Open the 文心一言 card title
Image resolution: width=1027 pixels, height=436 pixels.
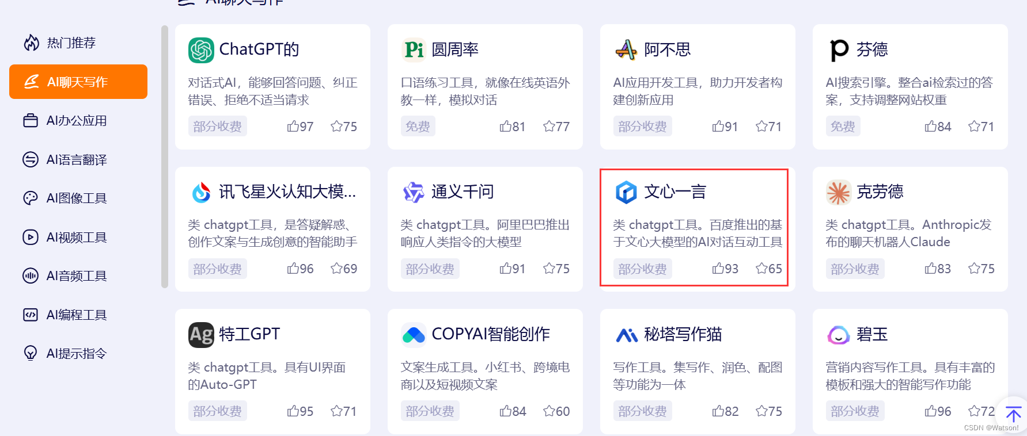(x=675, y=192)
